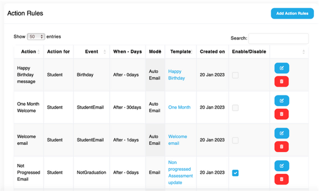Screen dimensions: 319x191
Task: Delete the Happy Birthday message rule
Action: pos(282,81)
